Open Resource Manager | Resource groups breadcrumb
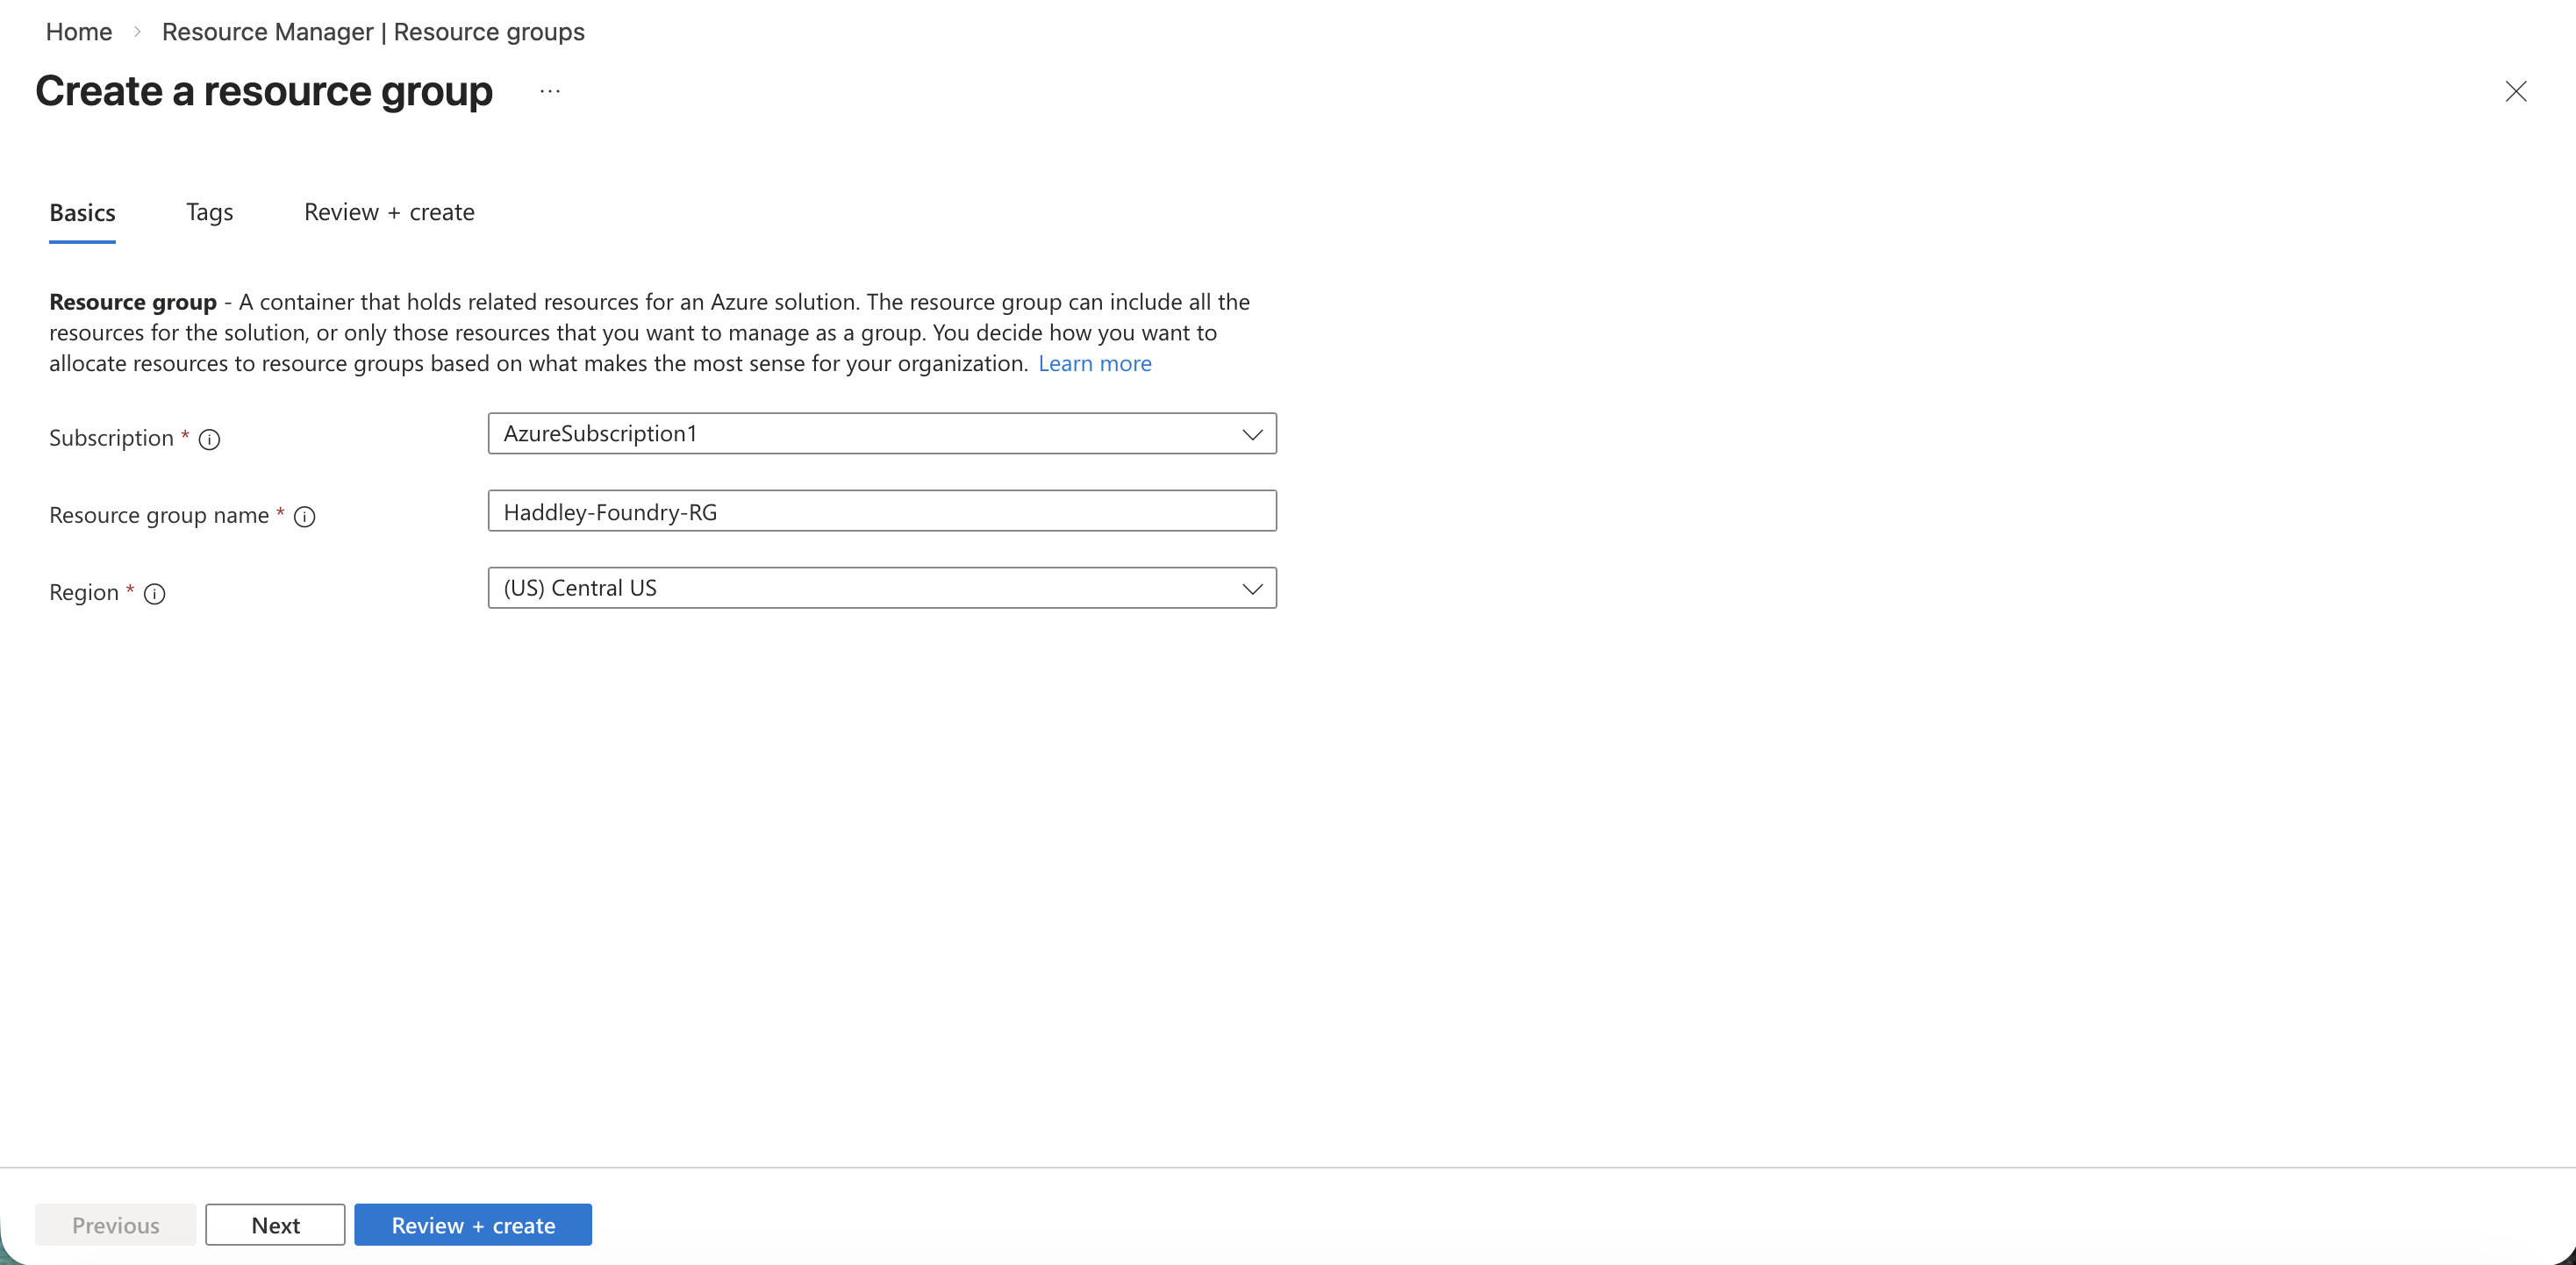Screen dimensions: 2576x1265 (x=373, y=32)
